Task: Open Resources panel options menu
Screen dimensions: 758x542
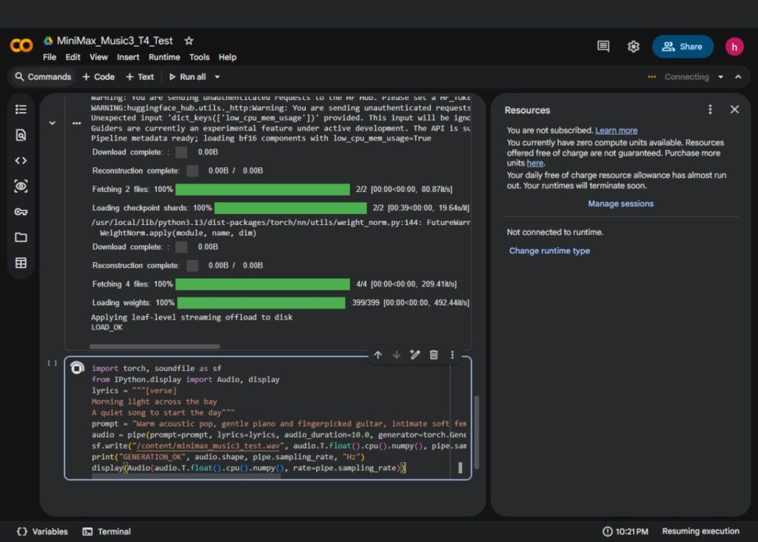Action: (710, 110)
